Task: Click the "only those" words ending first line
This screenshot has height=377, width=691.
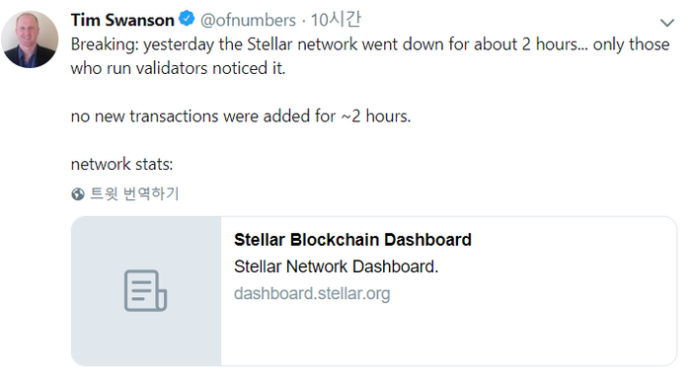Action: pyautogui.click(x=631, y=44)
